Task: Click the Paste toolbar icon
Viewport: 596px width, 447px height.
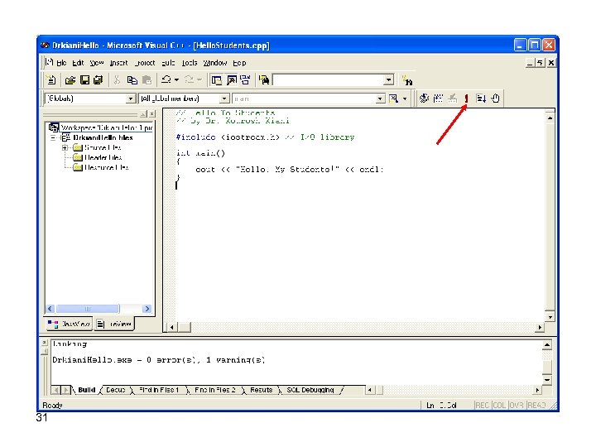Action: [x=147, y=79]
